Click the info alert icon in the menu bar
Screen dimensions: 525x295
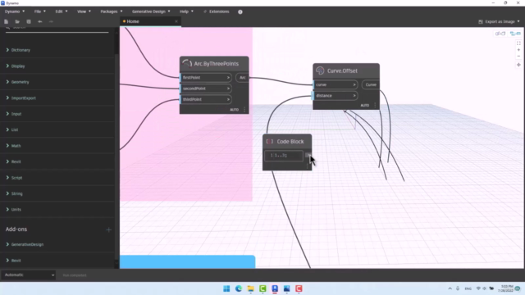(x=240, y=11)
